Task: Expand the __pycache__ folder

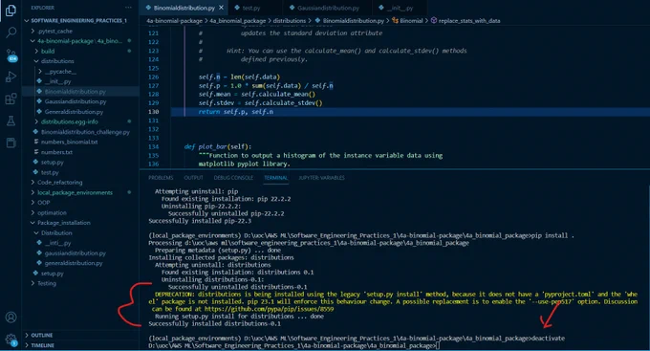Action: click(60, 72)
